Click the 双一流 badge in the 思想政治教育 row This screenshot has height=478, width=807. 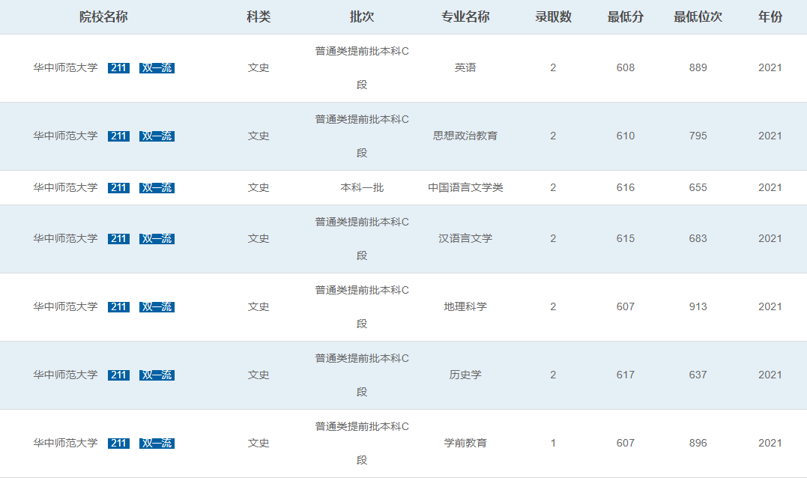coord(157,136)
